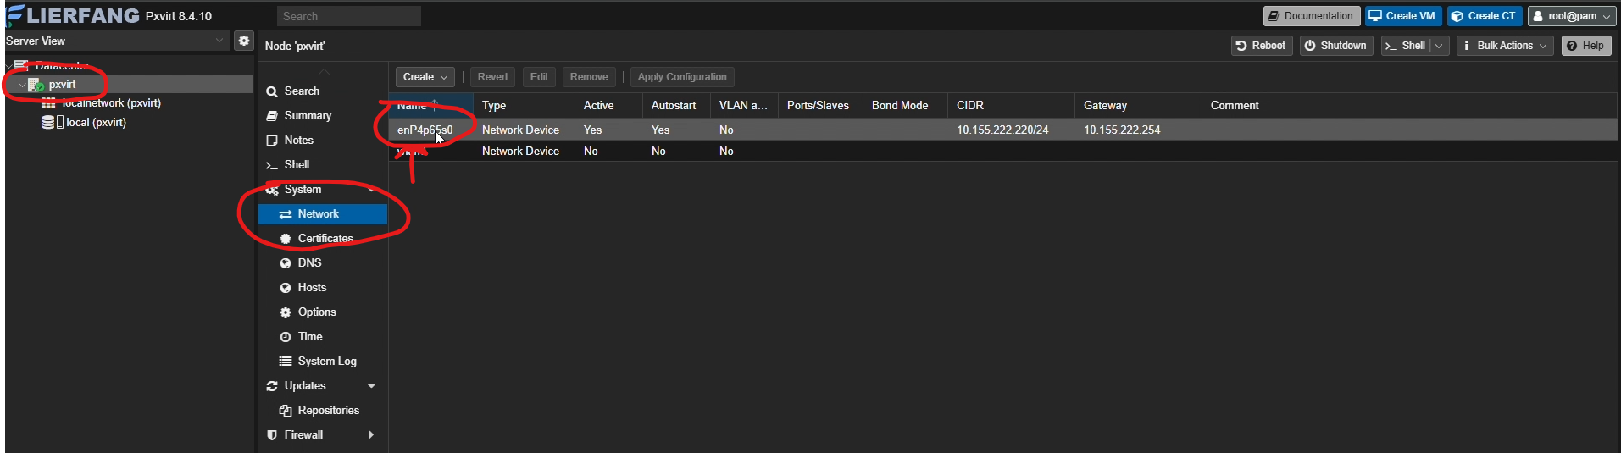Sort by the Type column header
Image resolution: width=1621 pixels, height=453 pixels.
coord(494,106)
